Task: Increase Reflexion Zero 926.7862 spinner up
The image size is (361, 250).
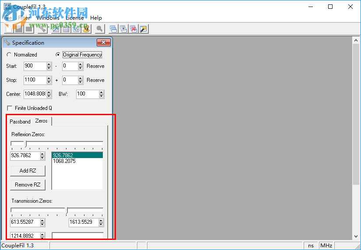Action: (x=42, y=154)
